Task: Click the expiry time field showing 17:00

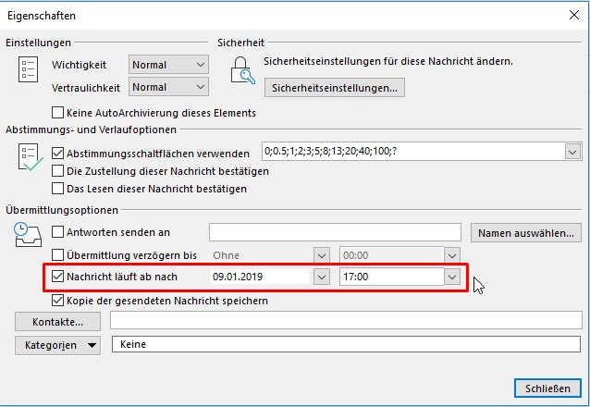Action: click(x=392, y=277)
